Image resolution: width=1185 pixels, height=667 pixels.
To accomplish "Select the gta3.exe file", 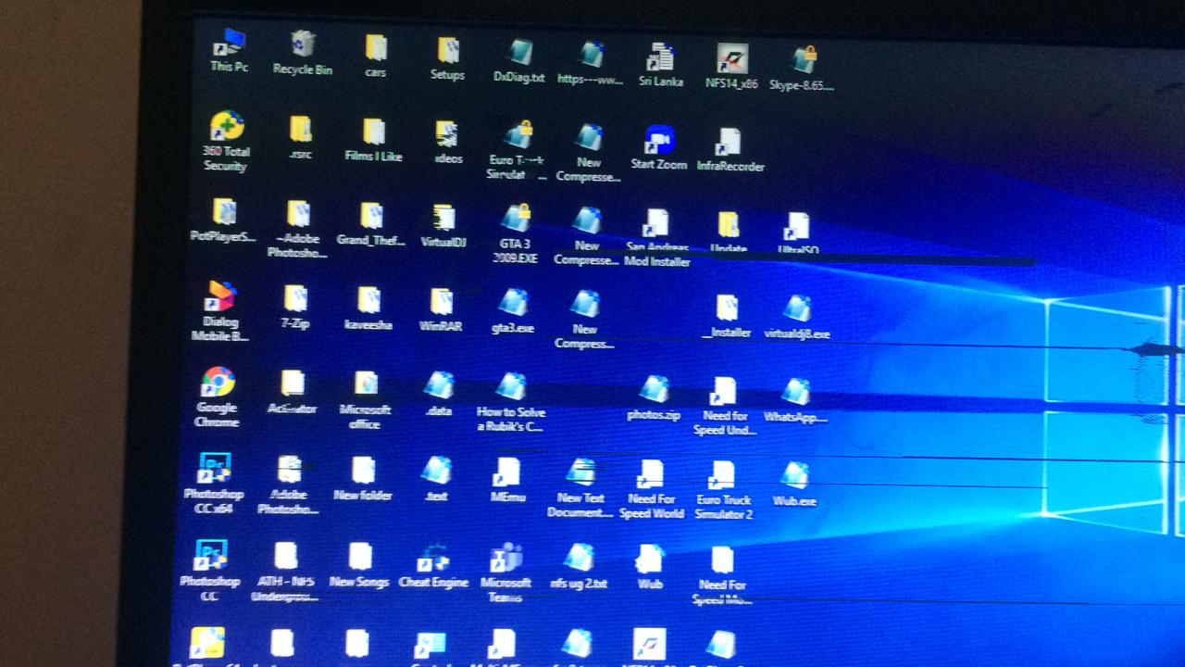I will click(513, 313).
